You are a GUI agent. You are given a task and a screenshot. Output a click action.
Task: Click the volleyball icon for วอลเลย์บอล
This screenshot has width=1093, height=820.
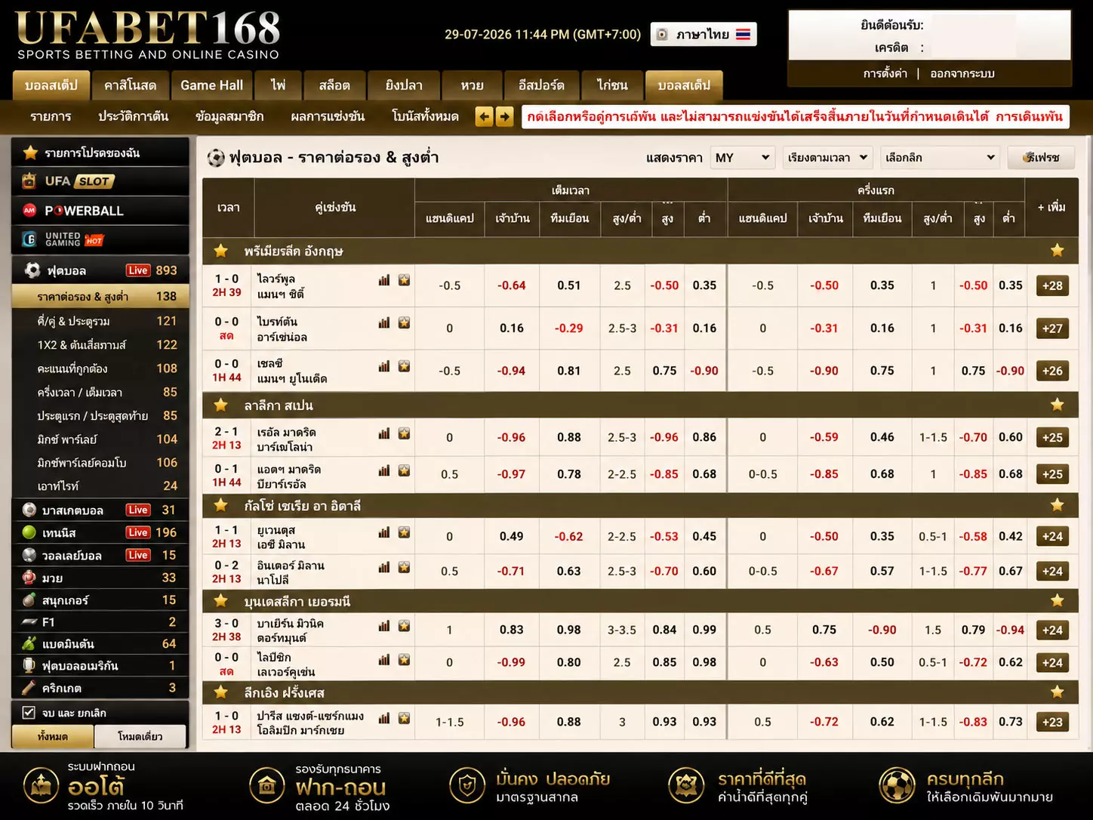click(x=29, y=555)
